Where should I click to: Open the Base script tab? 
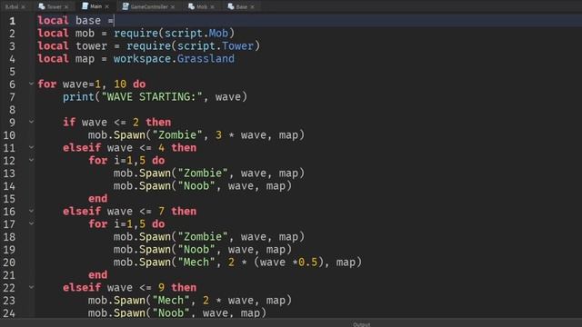[x=241, y=6]
